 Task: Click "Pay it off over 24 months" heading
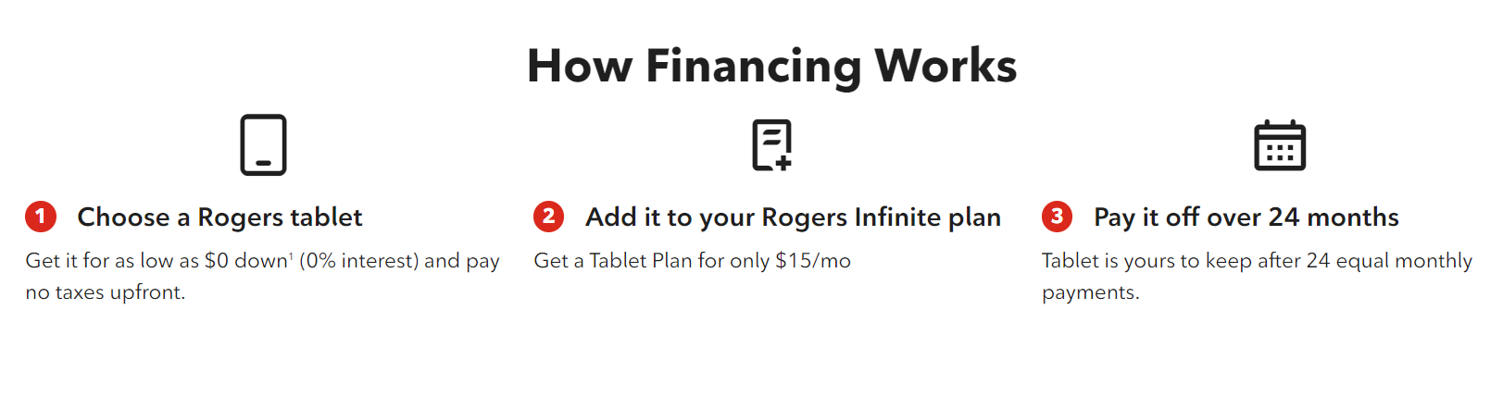tap(1246, 217)
